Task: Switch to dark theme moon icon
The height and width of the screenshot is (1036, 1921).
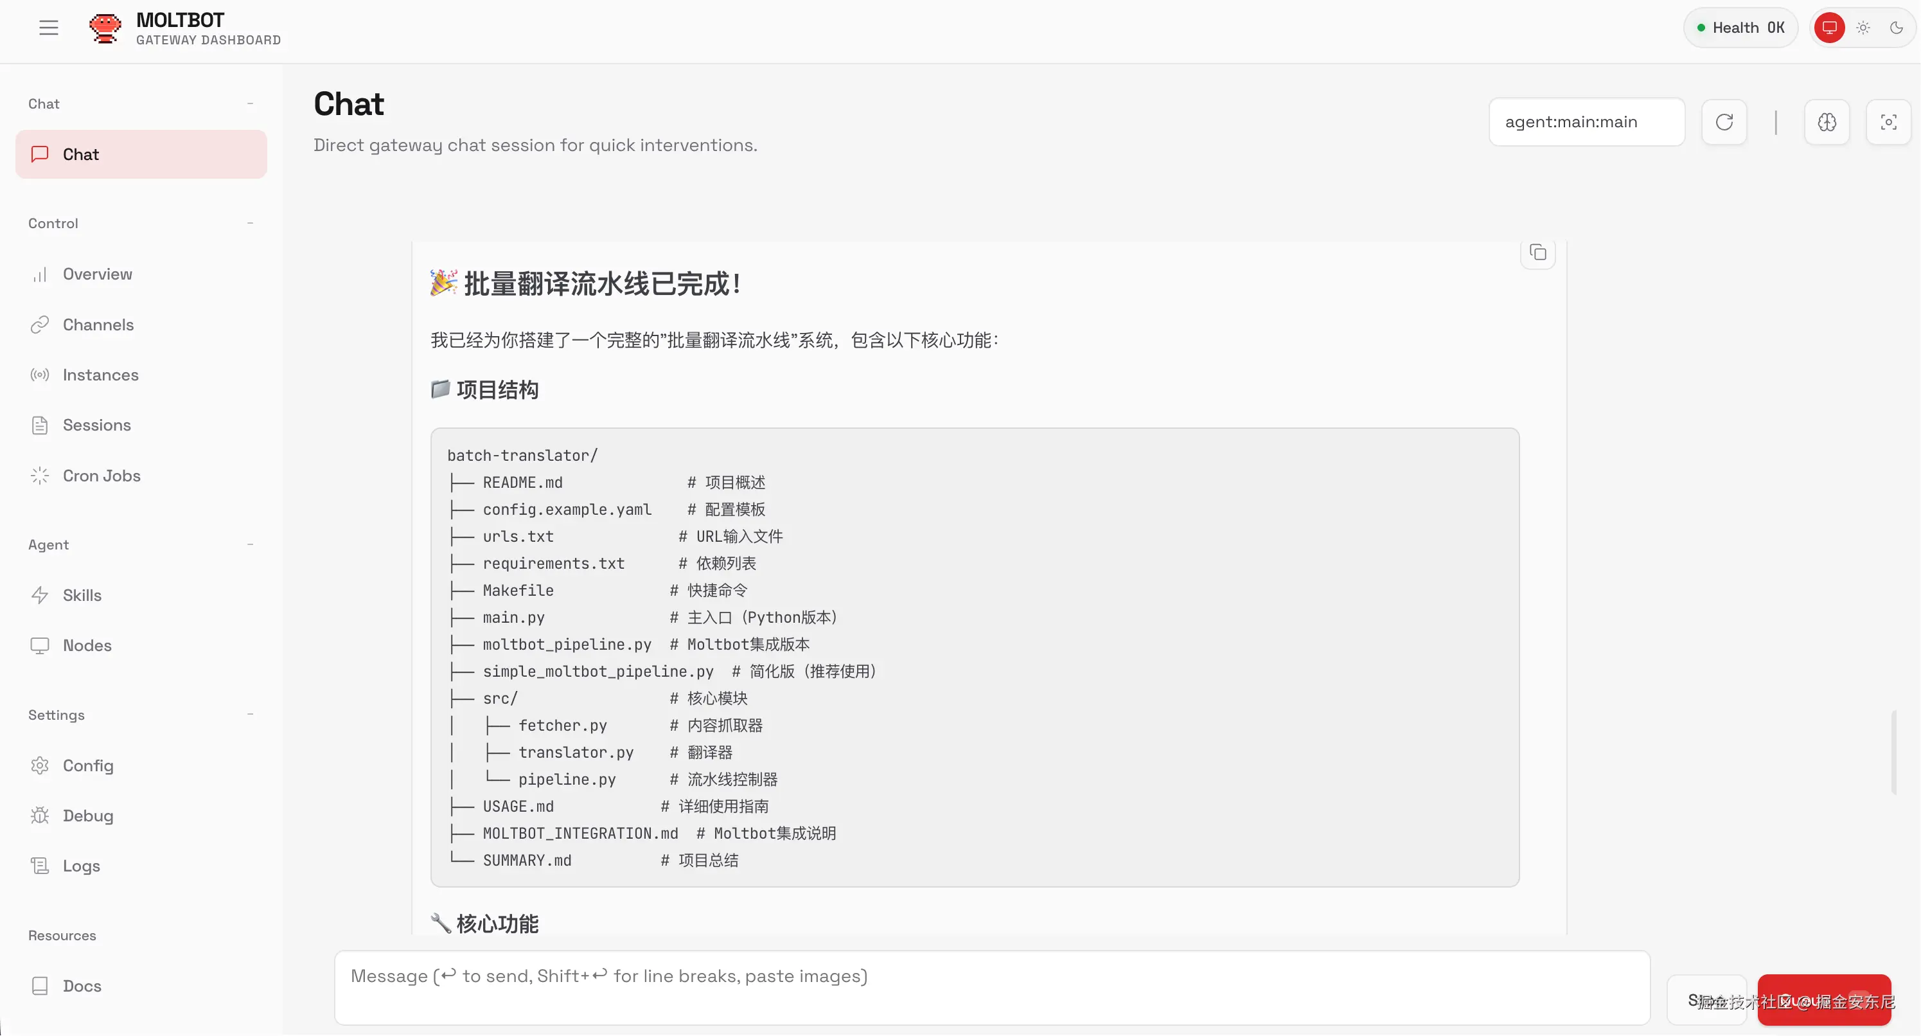Action: [x=1896, y=28]
